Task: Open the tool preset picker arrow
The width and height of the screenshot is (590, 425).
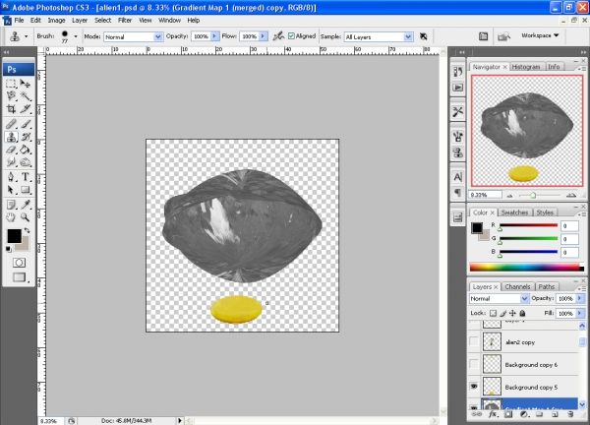Action: [x=26, y=36]
